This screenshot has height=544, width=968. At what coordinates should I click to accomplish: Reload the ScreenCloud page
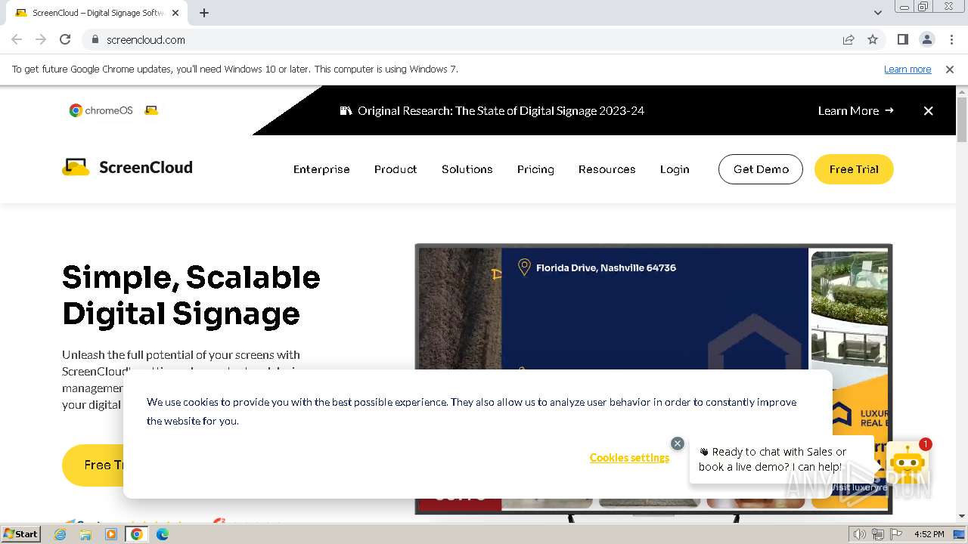[65, 39]
